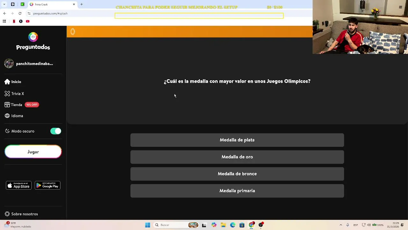Open Microsoft Edge from the taskbar
Image resolution: width=408 pixels, height=230 pixels.
[233, 225]
